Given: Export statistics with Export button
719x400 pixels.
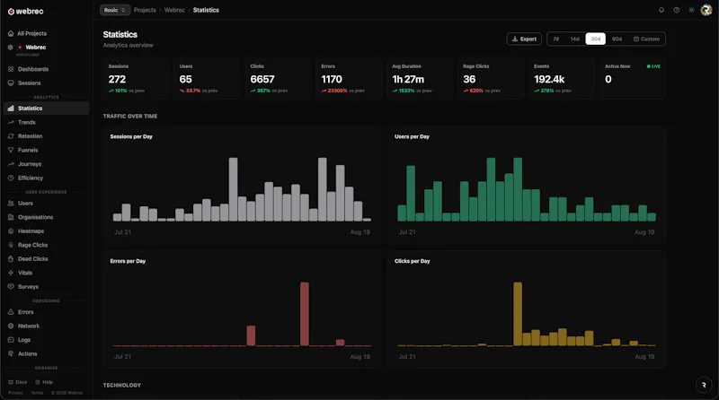Looking at the screenshot, I should tap(524, 39).
